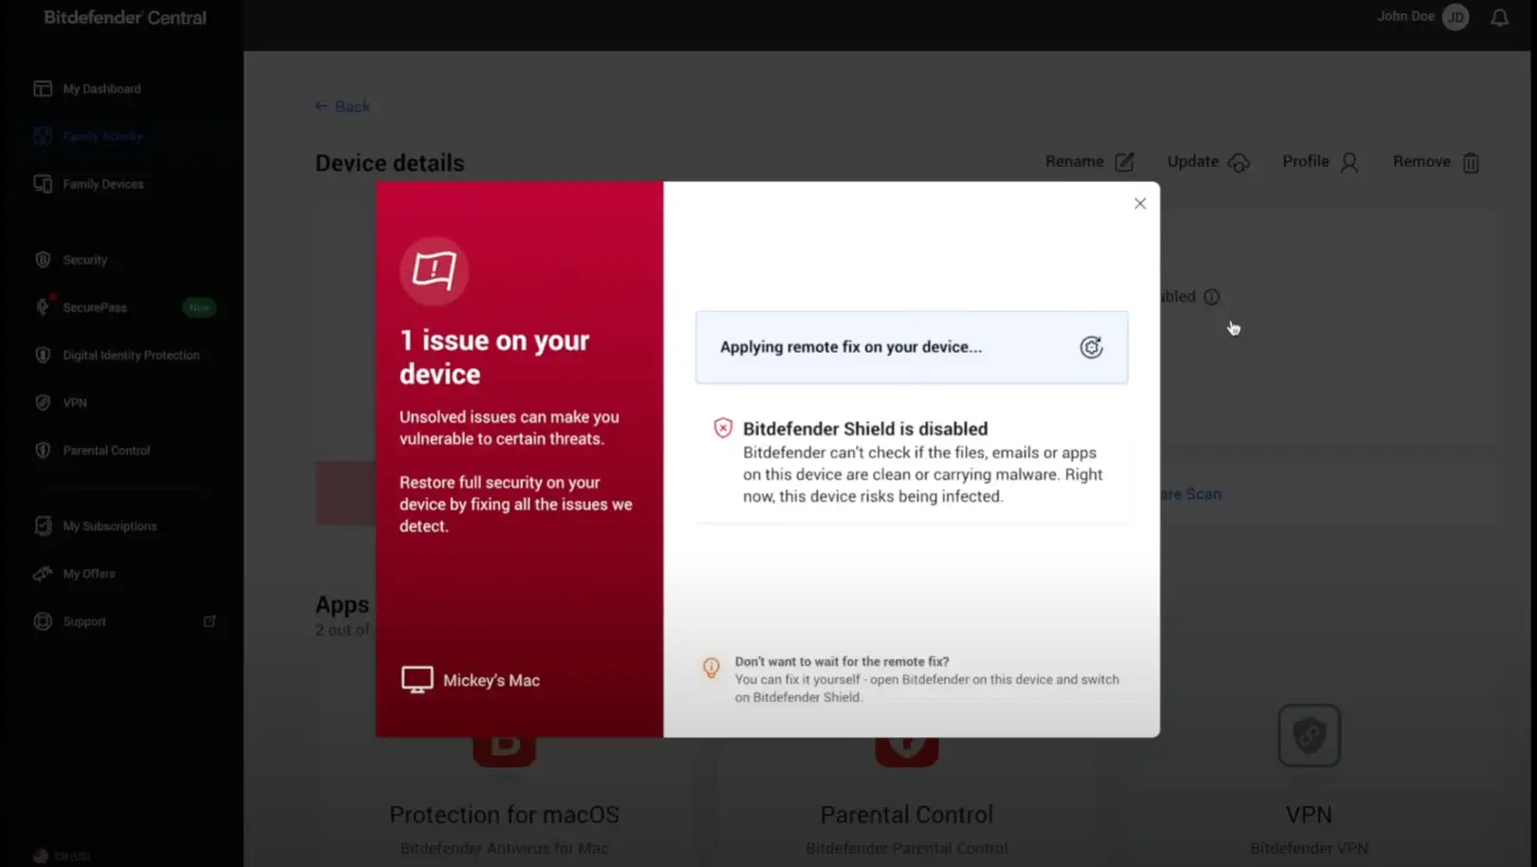Click the Profile person icon
The height and width of the screenshot is (867, 1537).
click(x=1349, y=163)
